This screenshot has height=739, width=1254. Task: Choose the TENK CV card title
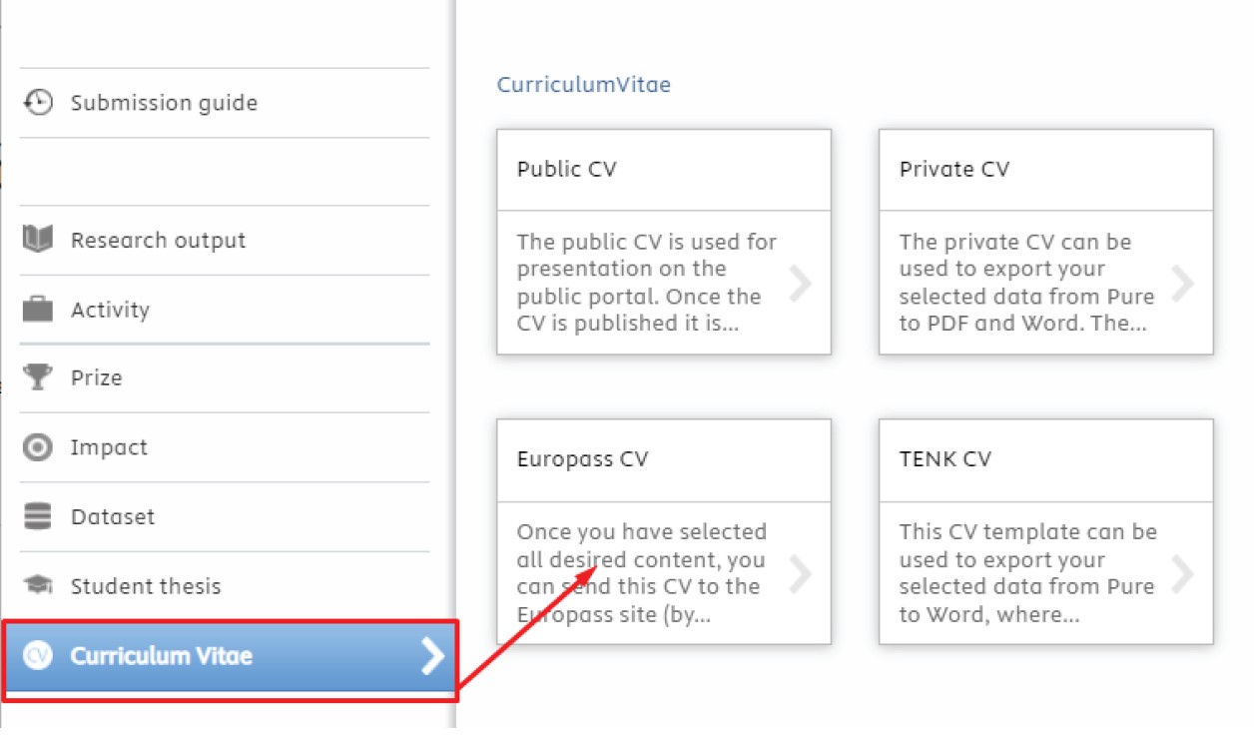tap(945, 459)
